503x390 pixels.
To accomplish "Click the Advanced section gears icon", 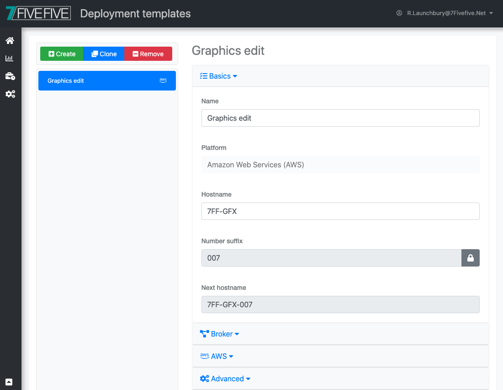I will [204, 378].
